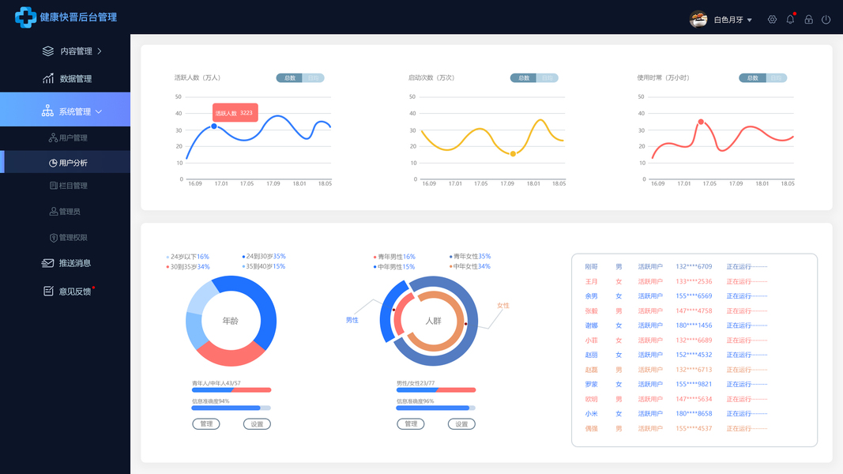The image size is (843, 474).
Task: Click 管理 button under 人群 chart
Action: click(x=411, y=424)
